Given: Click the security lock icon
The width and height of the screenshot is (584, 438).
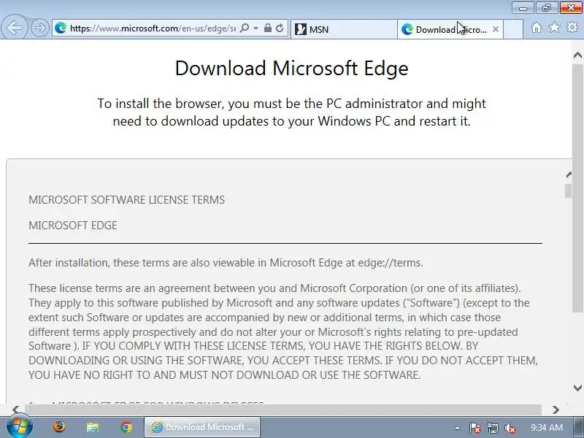Looking at the screenshot, I should pyautogui.click(x=267, y=28).
